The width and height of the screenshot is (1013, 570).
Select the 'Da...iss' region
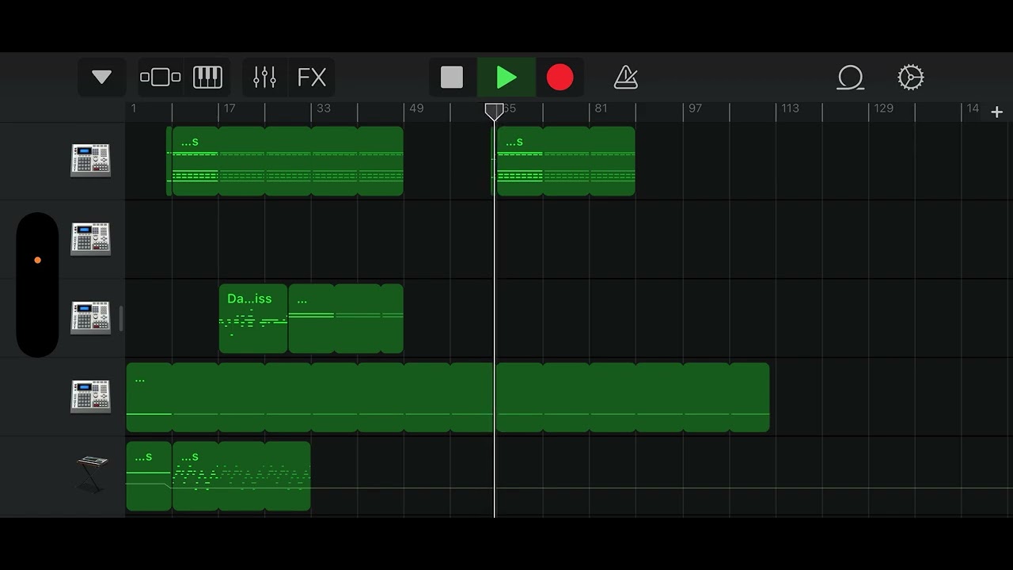(x=253, y=318)
